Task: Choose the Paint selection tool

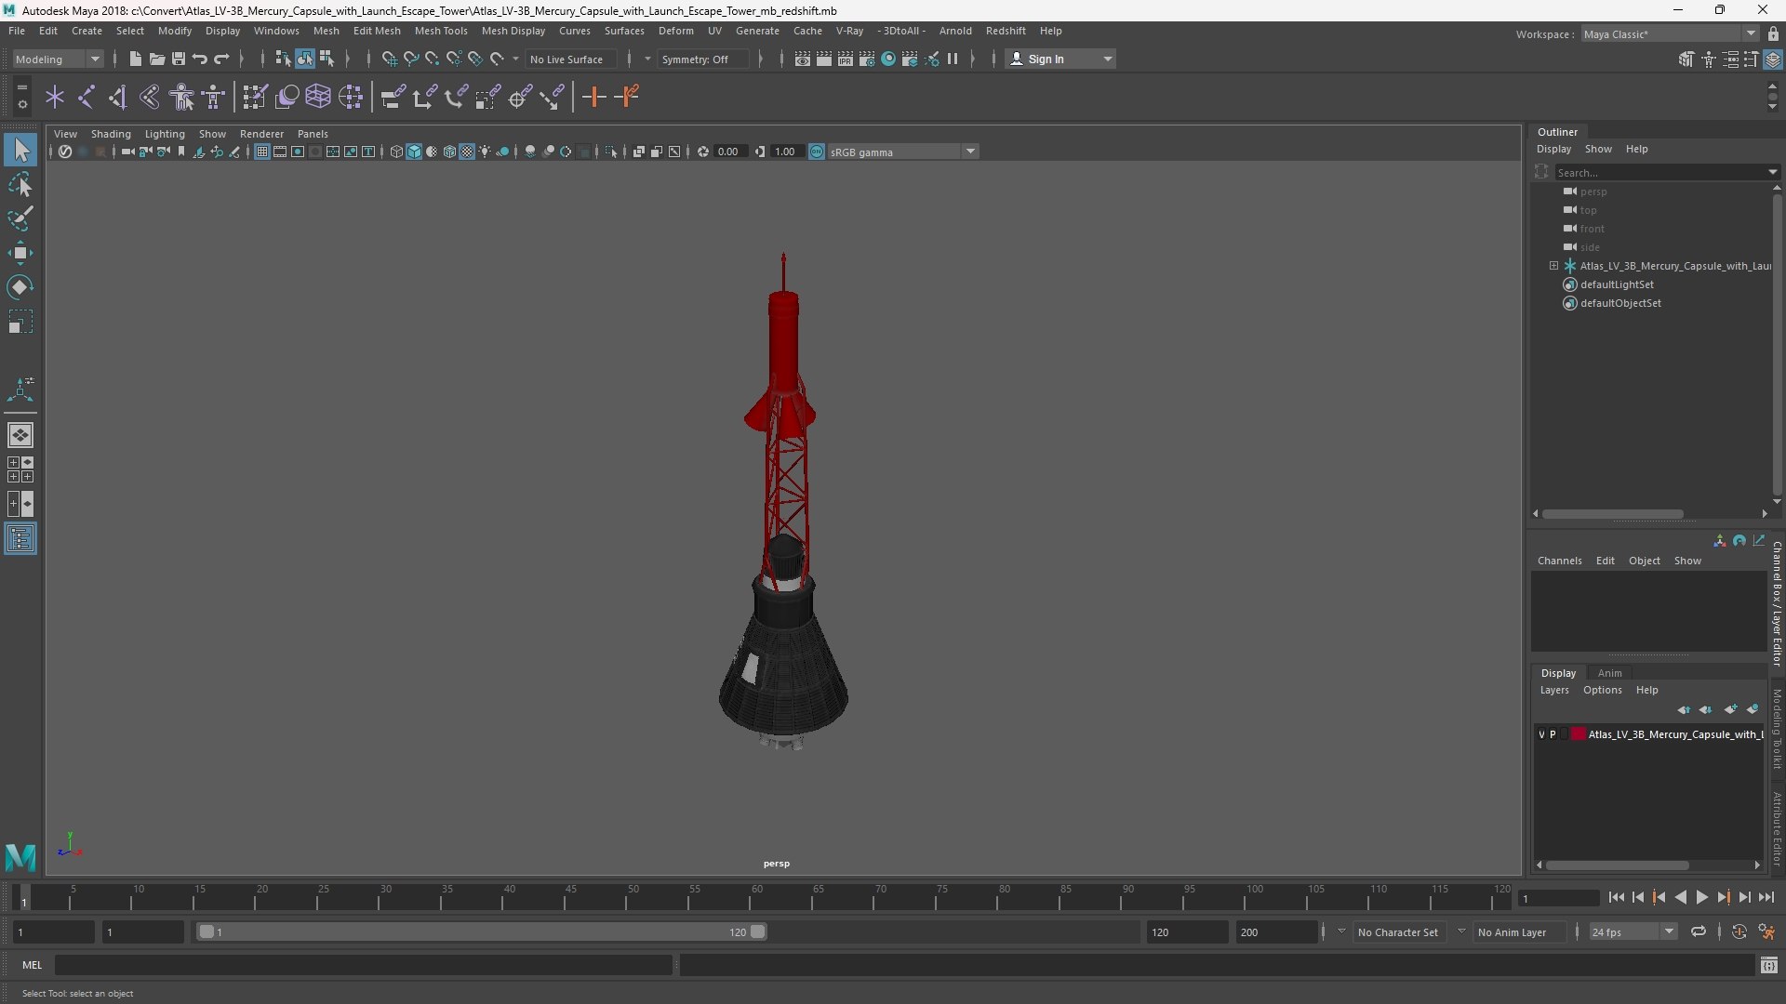Action: (20, 218)
